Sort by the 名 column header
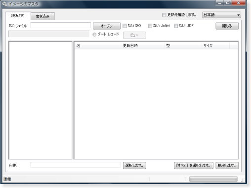Screen dimensions: 251x188 [98, 45]
